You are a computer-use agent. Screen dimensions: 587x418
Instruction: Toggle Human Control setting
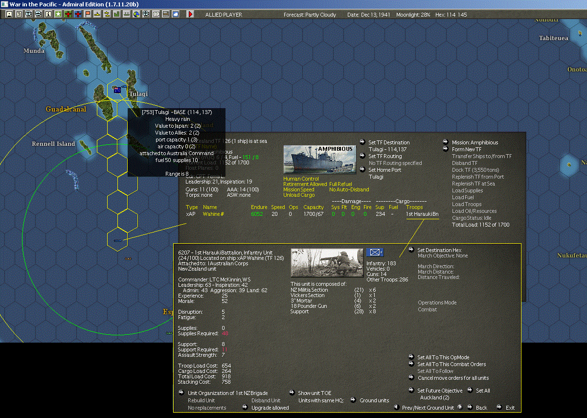[x=301, y=179]
